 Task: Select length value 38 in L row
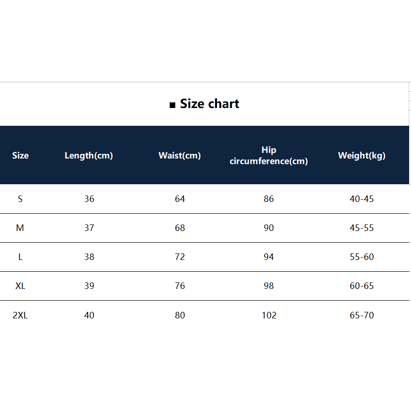pyautogui.click(x=89, y=257)
